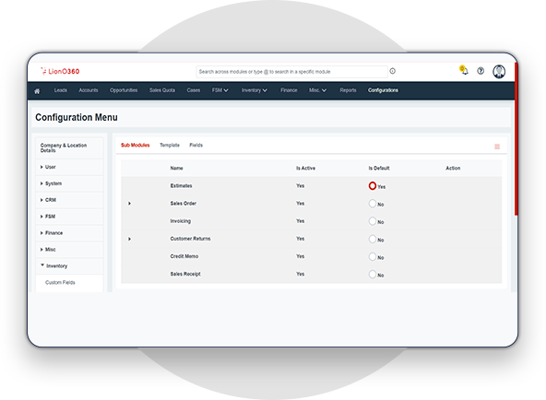Click the Action column header
546x400 pixels.
click(x=453, y=169)
